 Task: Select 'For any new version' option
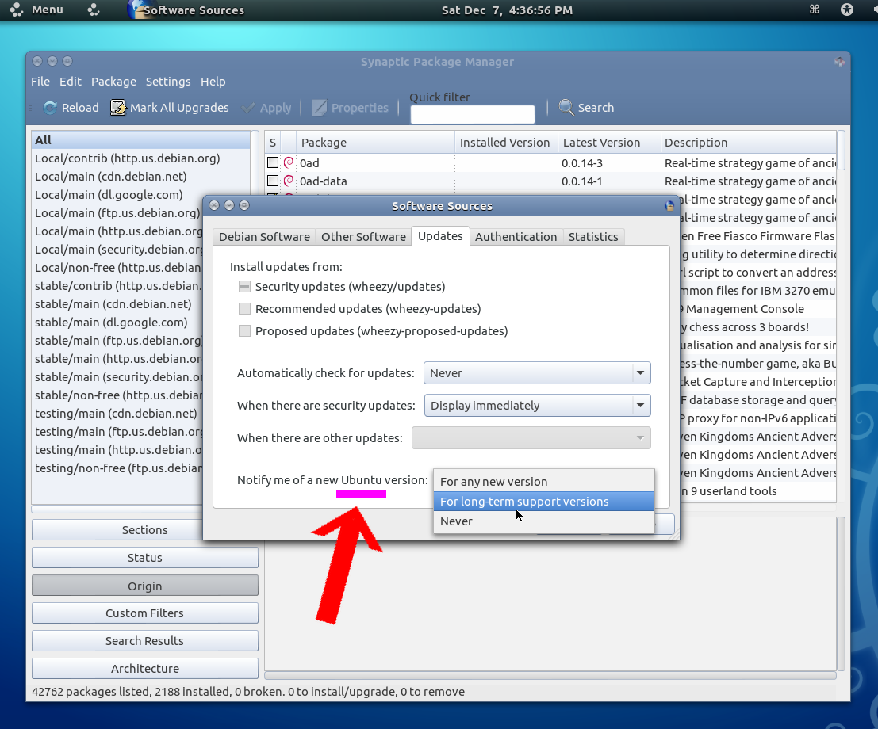coord(544,482)
